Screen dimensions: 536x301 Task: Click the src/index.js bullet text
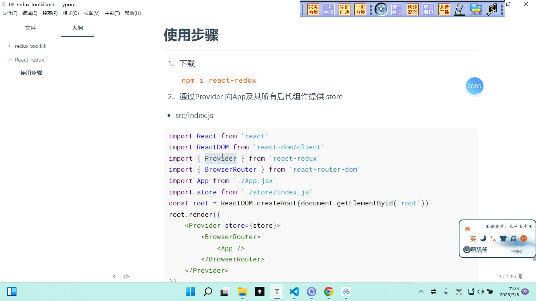(x=194, y=116)
